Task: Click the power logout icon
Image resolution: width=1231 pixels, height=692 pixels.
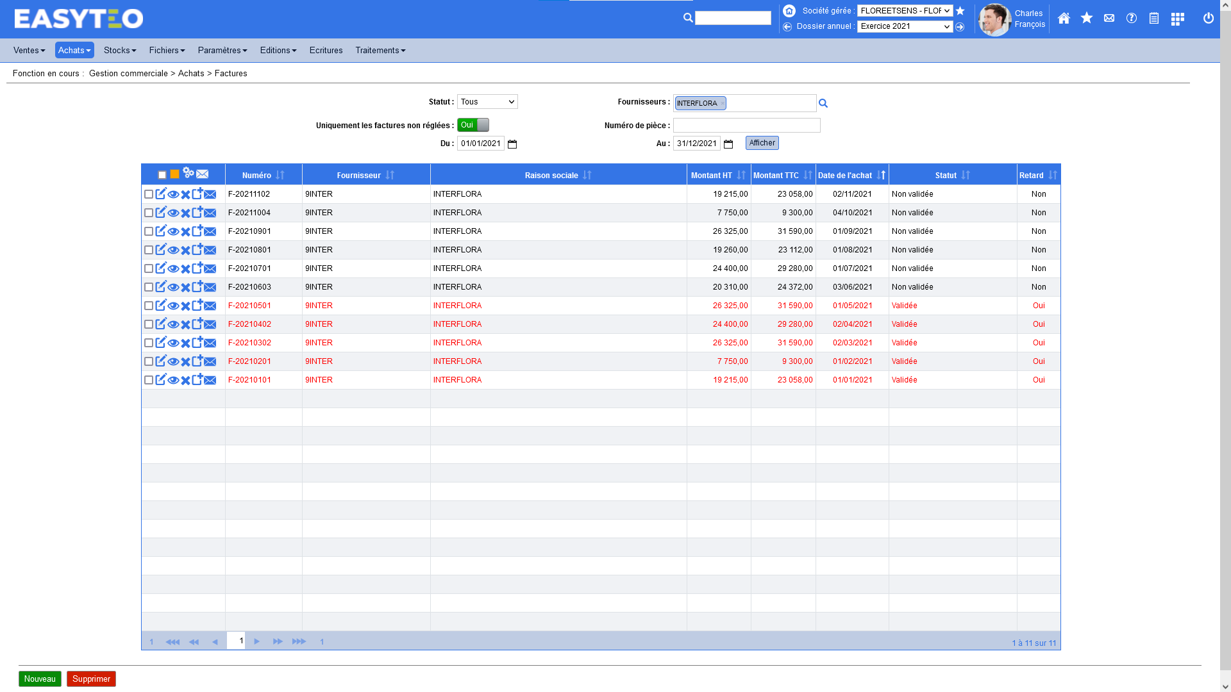Action: pos(1209,18)
